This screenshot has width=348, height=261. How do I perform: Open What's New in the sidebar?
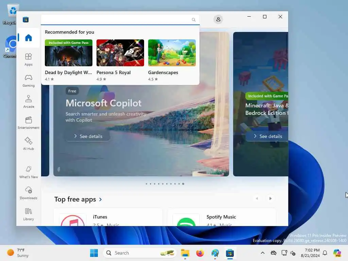29,172
